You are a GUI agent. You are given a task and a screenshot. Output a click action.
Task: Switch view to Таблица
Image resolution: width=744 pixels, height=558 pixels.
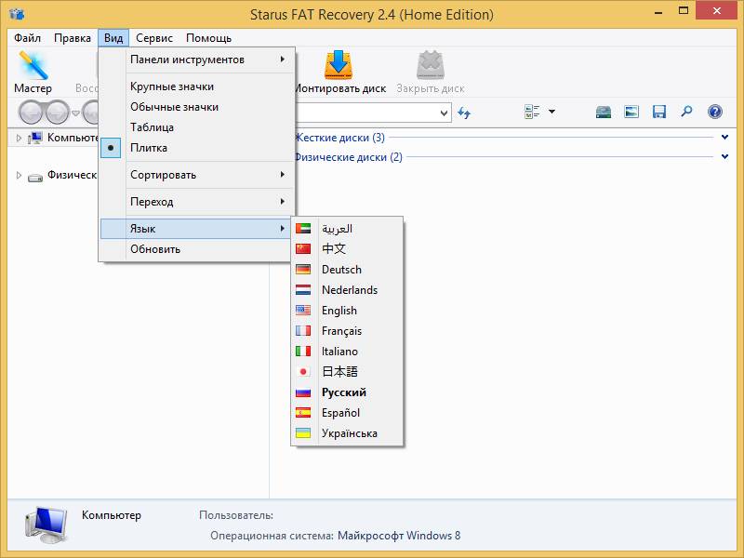[152, 127]
